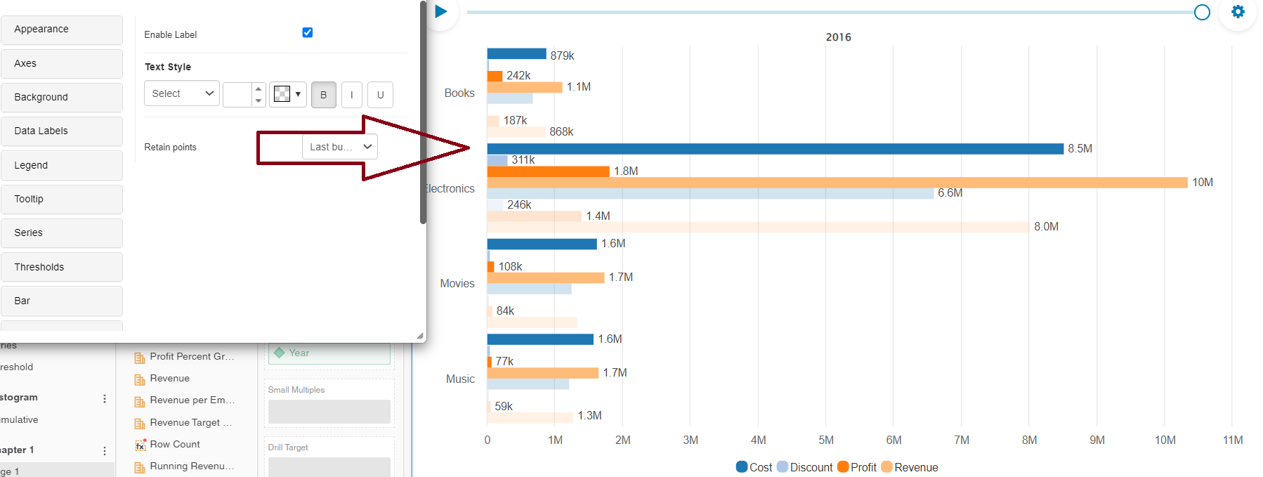Image resolution: width=1263 pixels, height=477 pixels.
Task: Open the font Select dropdown
Action: pyautogui.click(x=181, y=93)
